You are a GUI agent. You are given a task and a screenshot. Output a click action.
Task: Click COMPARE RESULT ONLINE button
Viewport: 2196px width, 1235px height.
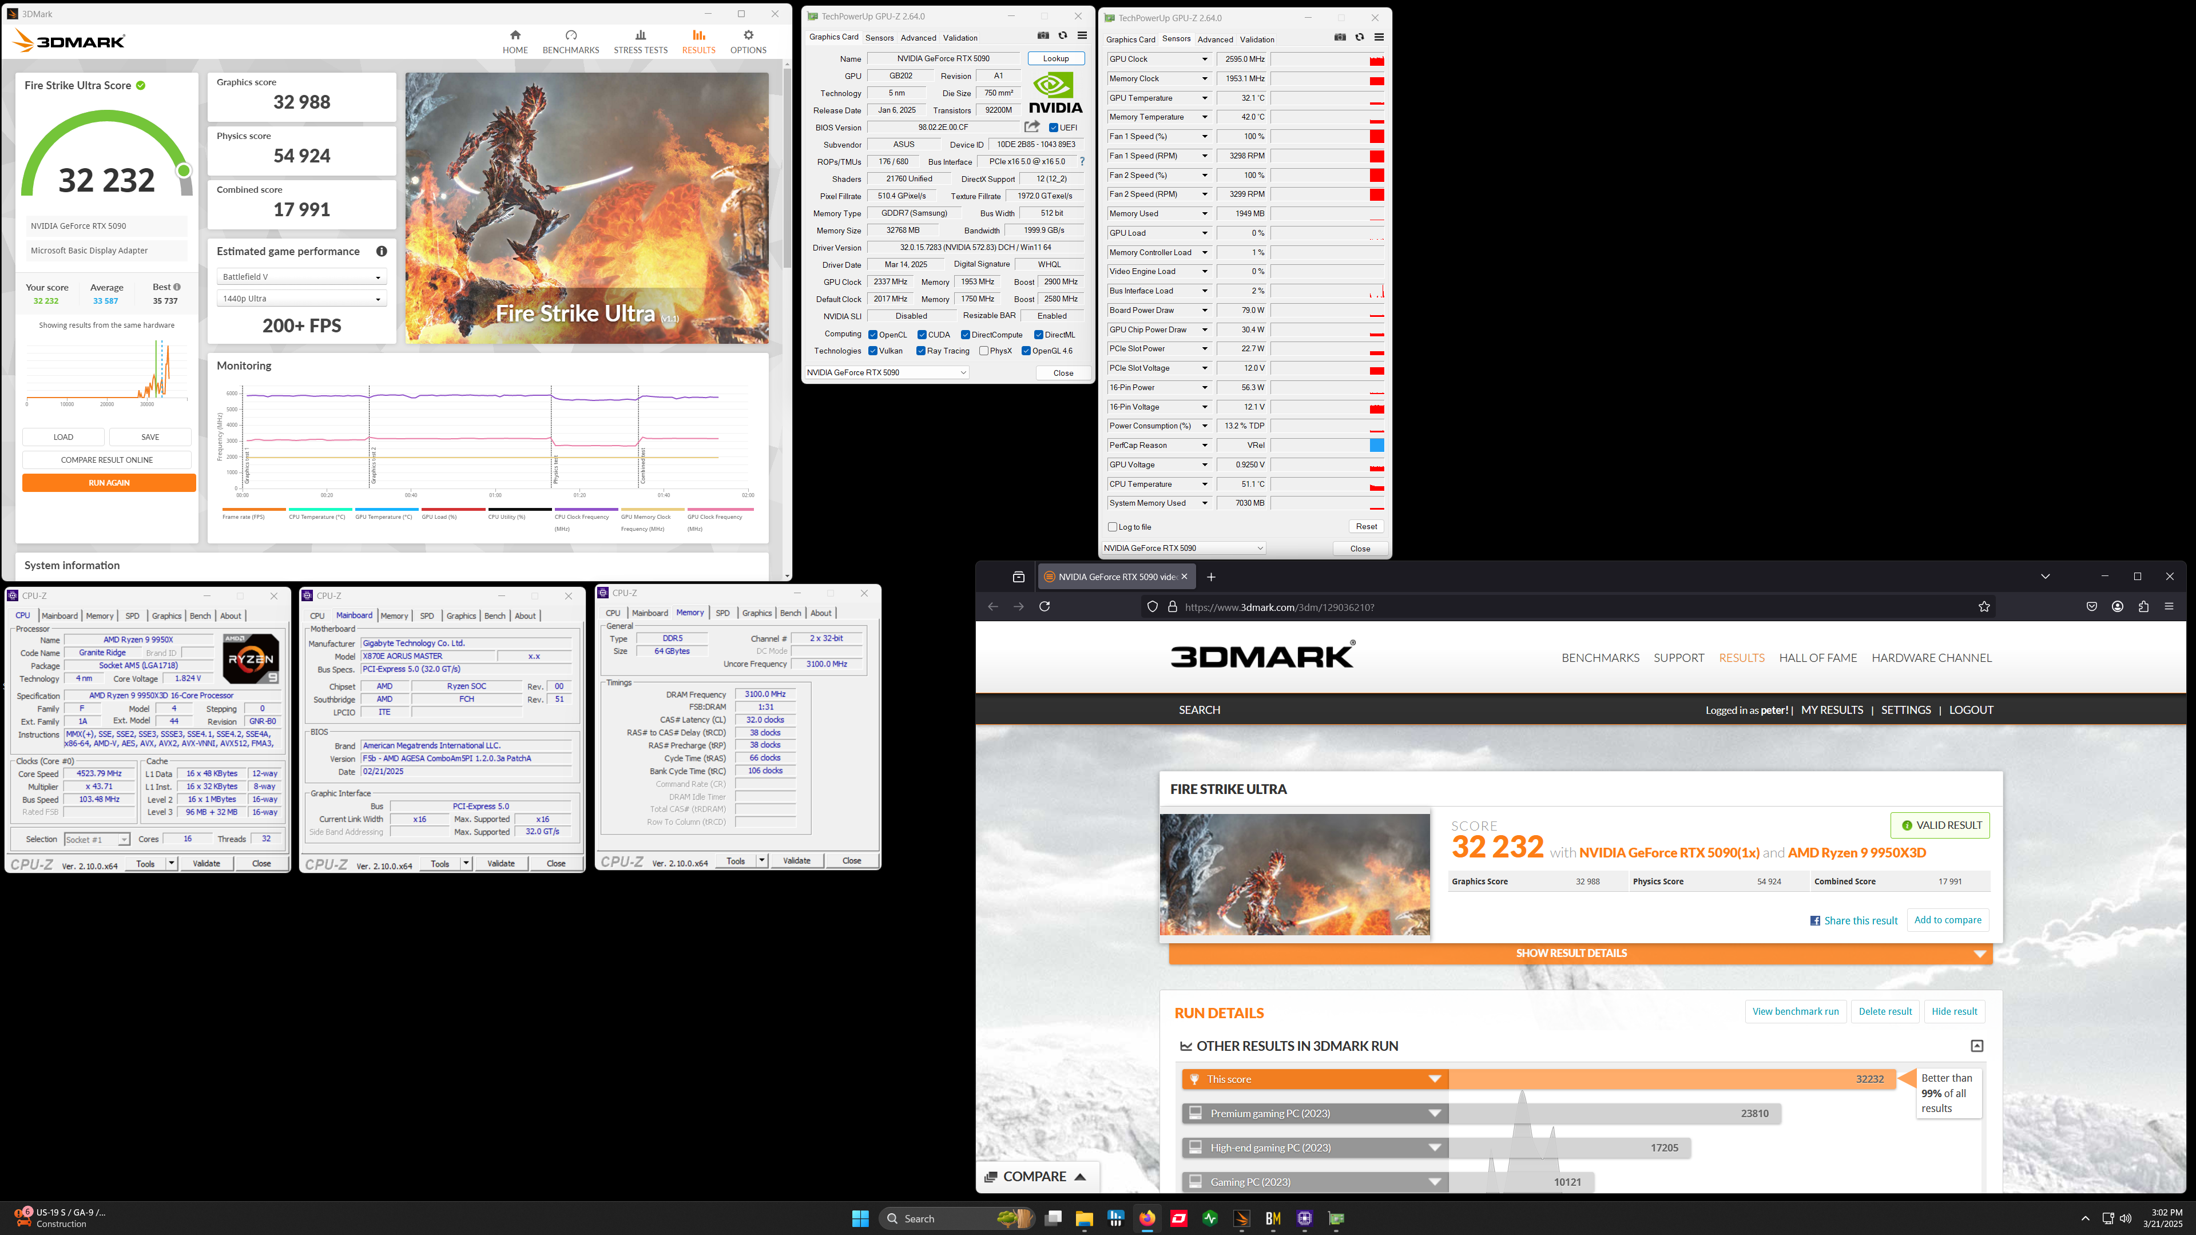click(106, 459)
